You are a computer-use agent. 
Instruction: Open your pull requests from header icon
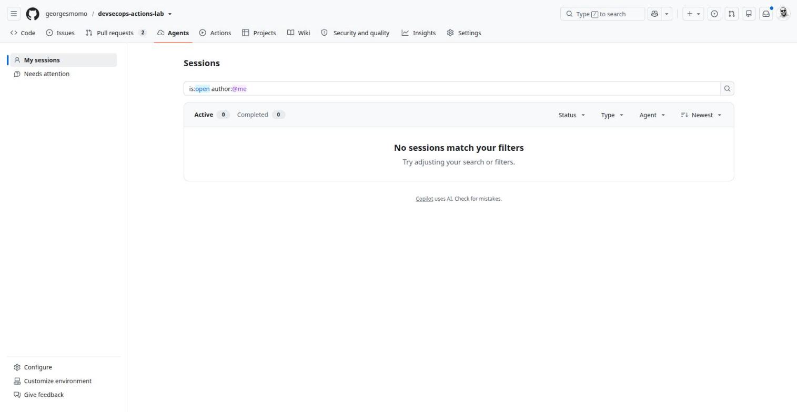[731, 14]
